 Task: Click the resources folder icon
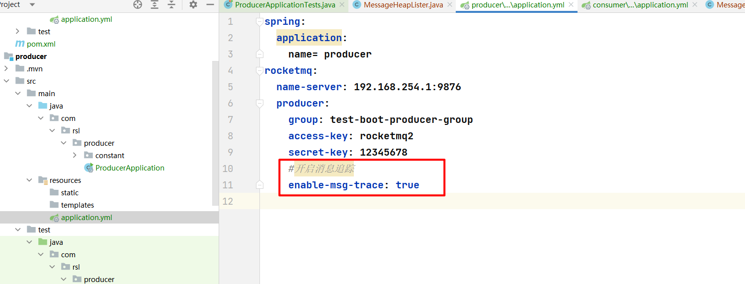[x=43, y=180]
